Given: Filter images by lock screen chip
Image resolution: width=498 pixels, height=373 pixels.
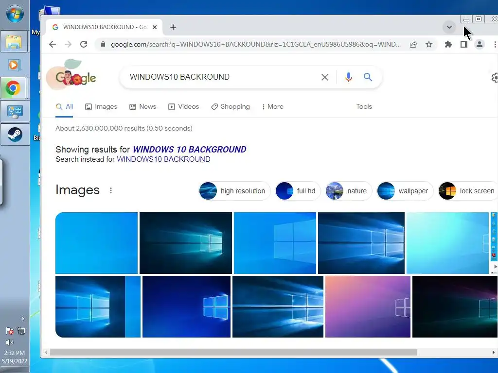Looking at the screenshot, I should tap(468, 191).
